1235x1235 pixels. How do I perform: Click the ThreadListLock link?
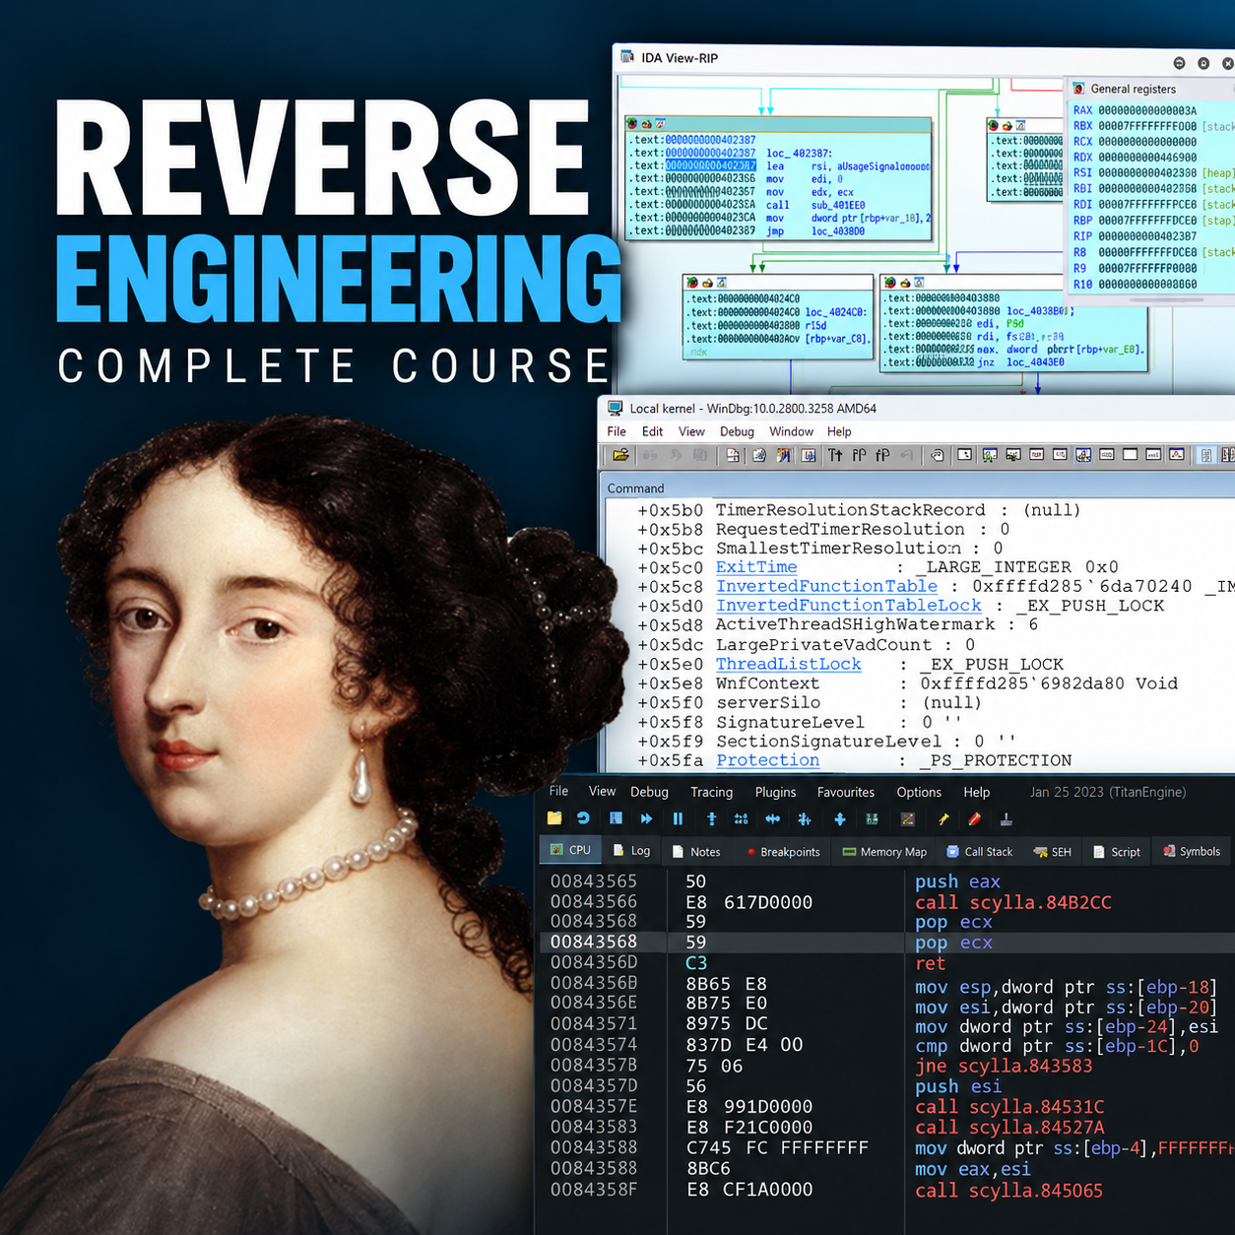tap(789, 664)
